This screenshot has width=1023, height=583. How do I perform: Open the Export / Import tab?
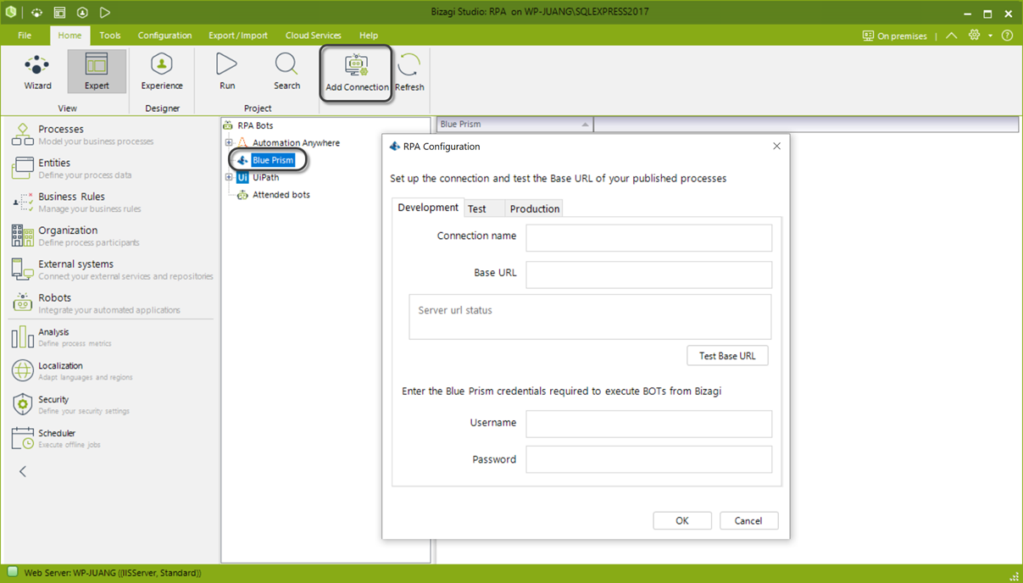tap(238, 36)
